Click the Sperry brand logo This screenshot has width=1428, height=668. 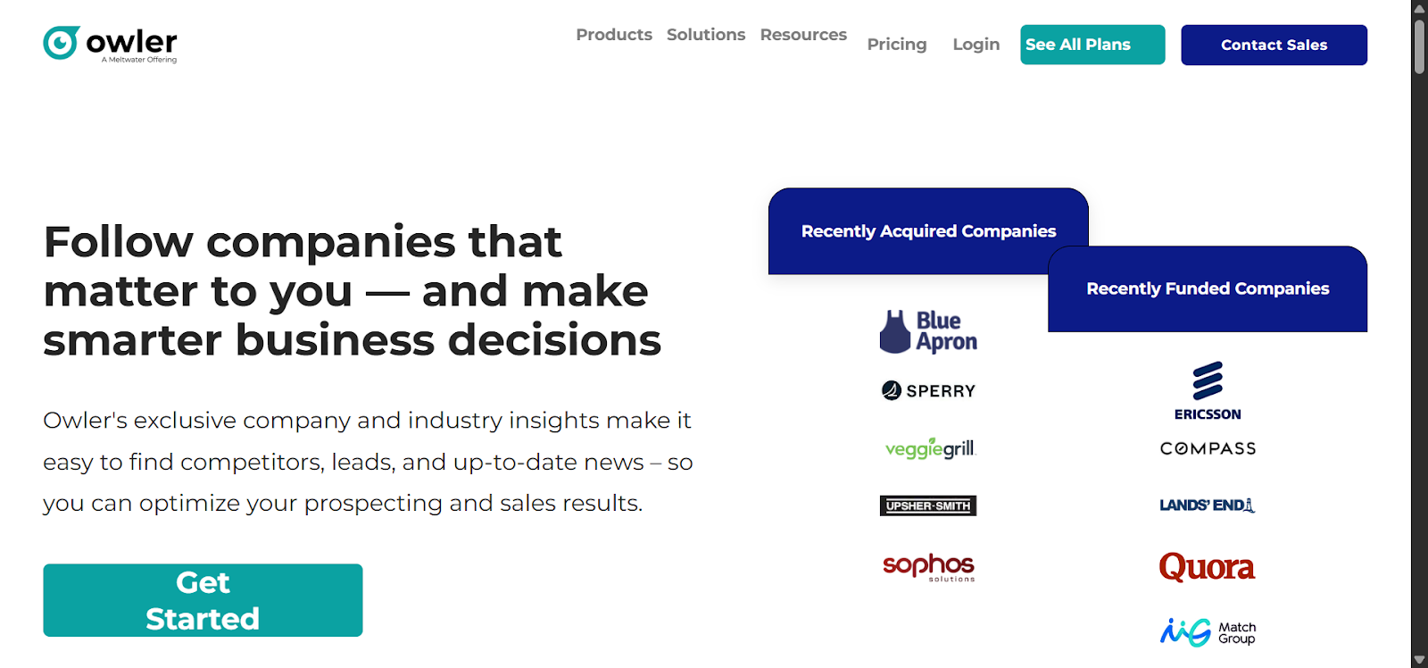click(x=927, y=390)
